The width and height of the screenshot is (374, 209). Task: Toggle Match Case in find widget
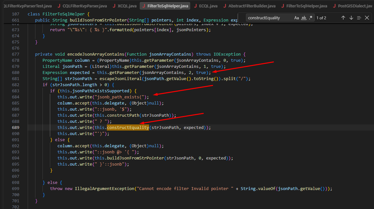click(296, 18)
